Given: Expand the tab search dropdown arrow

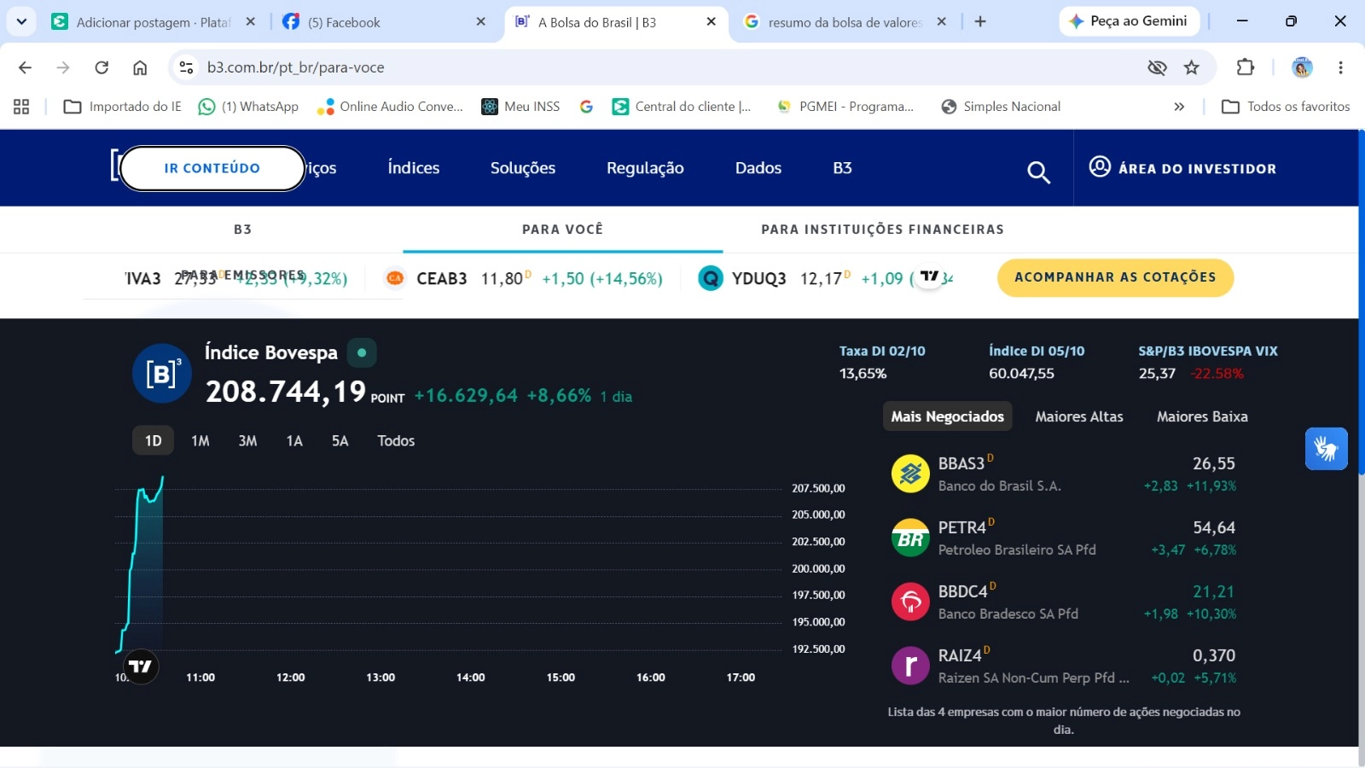Looking at the screenshot, I should click(x=21, y=21).
